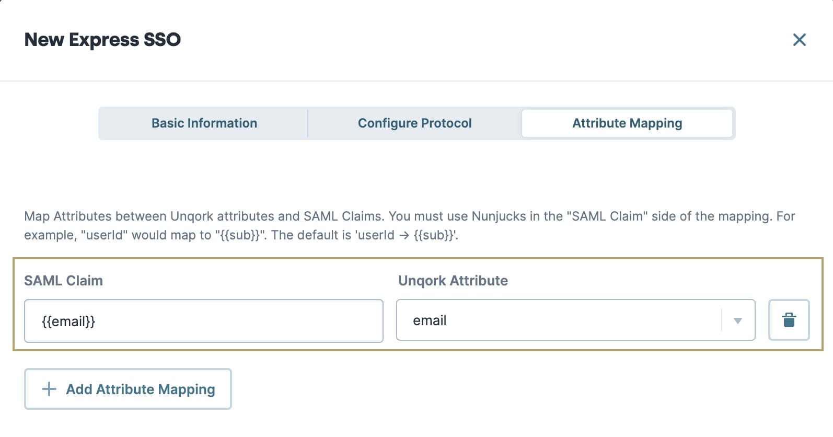Go to the Configure Protocol tab
Screen dimensions: 833x437
coord(414,123)
